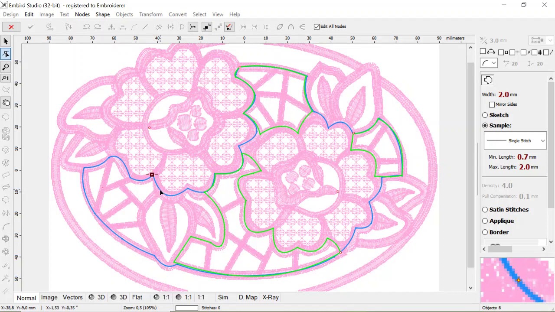
Task: Switch to the Normal view tab
Action: (26, 298)
